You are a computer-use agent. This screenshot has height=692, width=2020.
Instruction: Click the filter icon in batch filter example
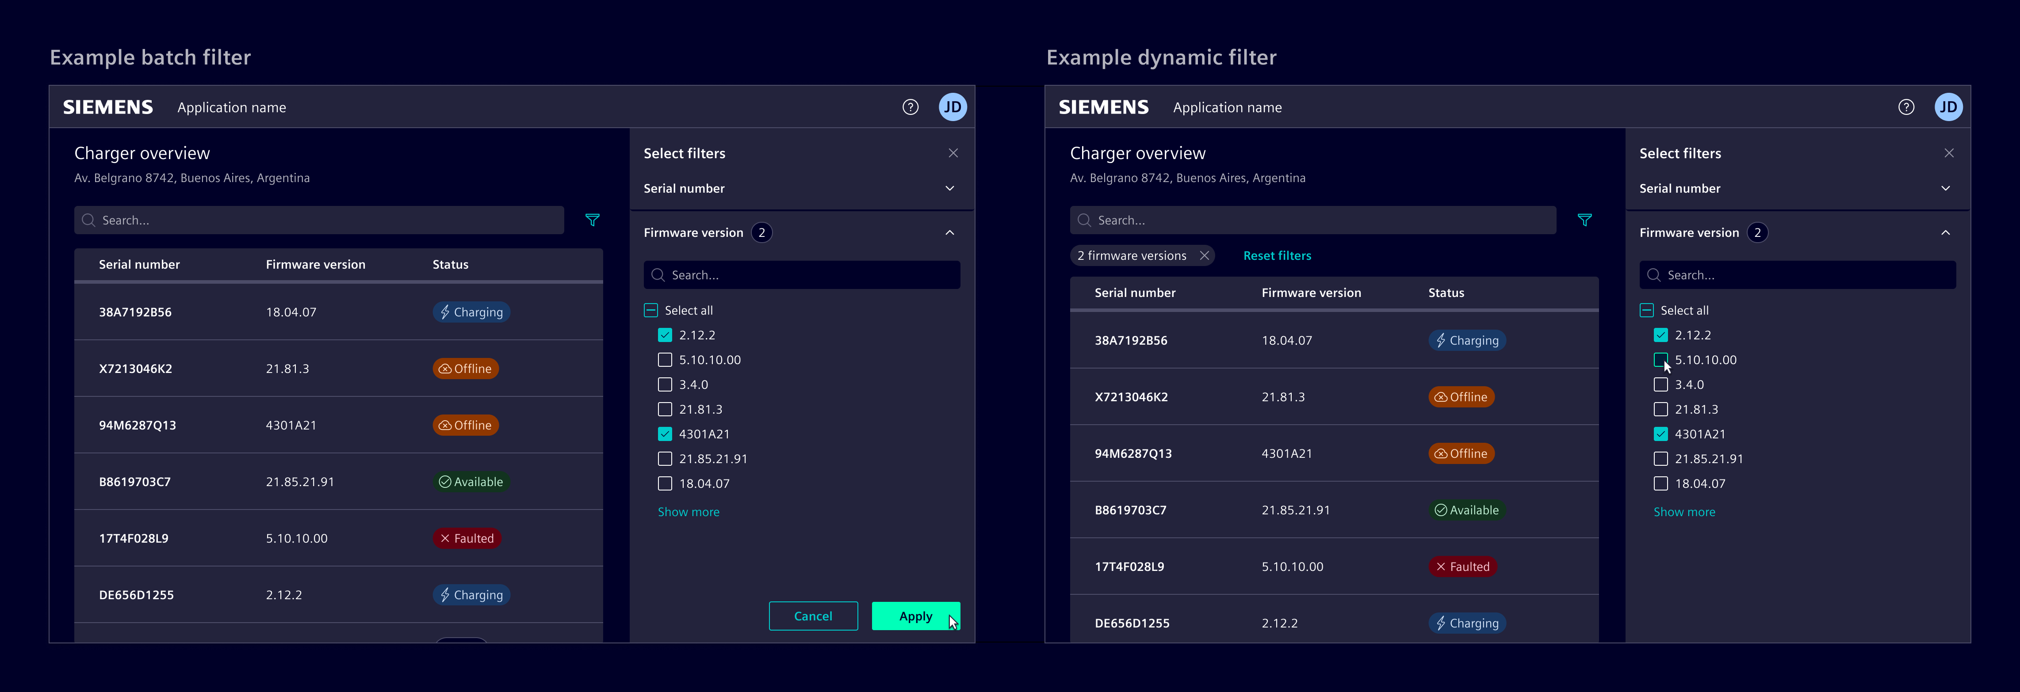point(592,220)
